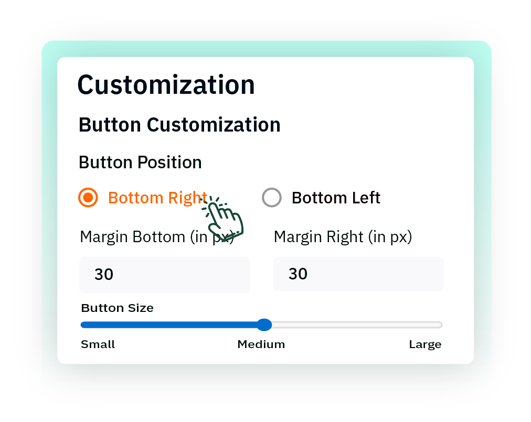This screenshot has height=422, width=531.
Task: Click the Button Customization section title
Action: [179, 125]
